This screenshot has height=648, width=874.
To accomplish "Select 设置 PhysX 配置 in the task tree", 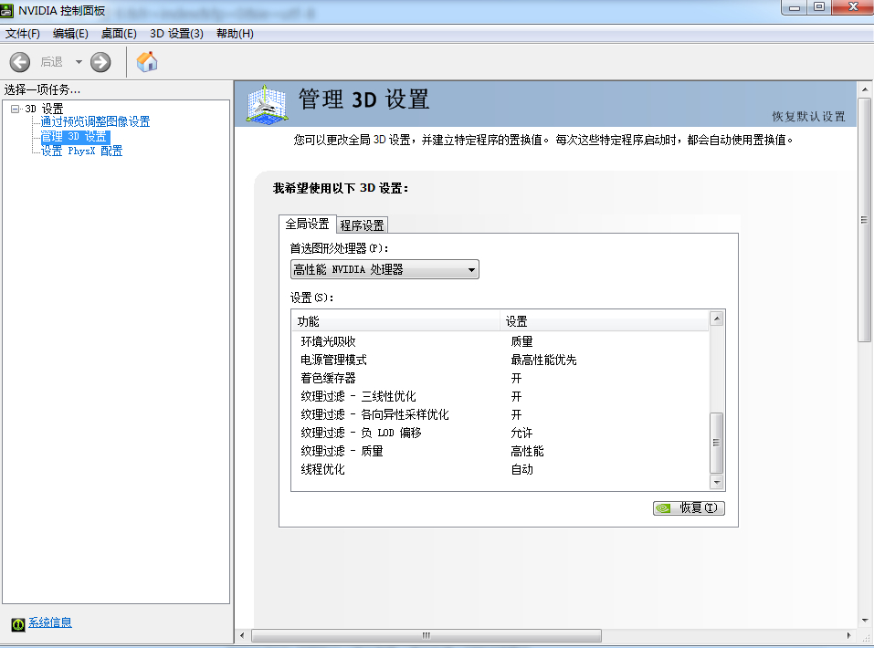I will (x=81, y=151).
